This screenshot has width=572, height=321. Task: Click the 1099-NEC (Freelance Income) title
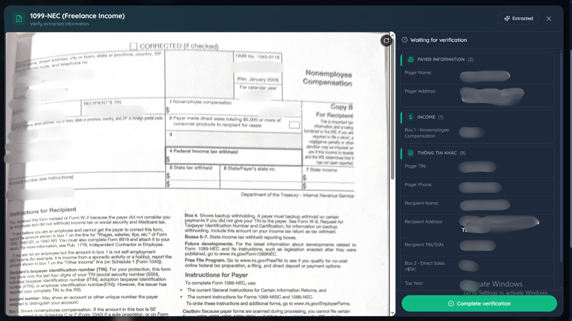pos(77,16)
